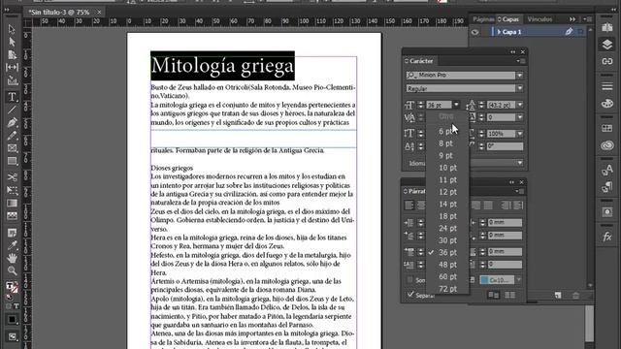Select the Rectangle tool

[12, 162]
